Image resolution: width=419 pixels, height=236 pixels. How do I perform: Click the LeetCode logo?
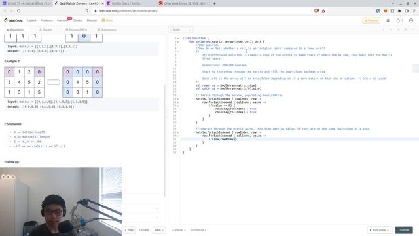tap(13, 20)
